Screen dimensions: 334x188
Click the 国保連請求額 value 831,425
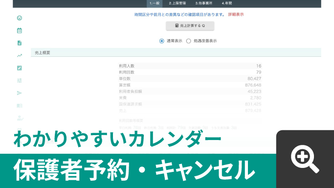coord(253,104)
